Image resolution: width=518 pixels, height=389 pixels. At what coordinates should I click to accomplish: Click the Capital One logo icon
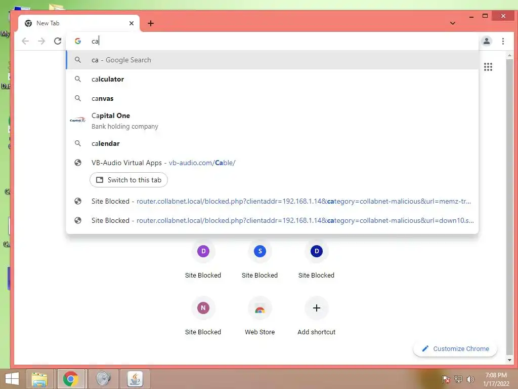(77, 120)
